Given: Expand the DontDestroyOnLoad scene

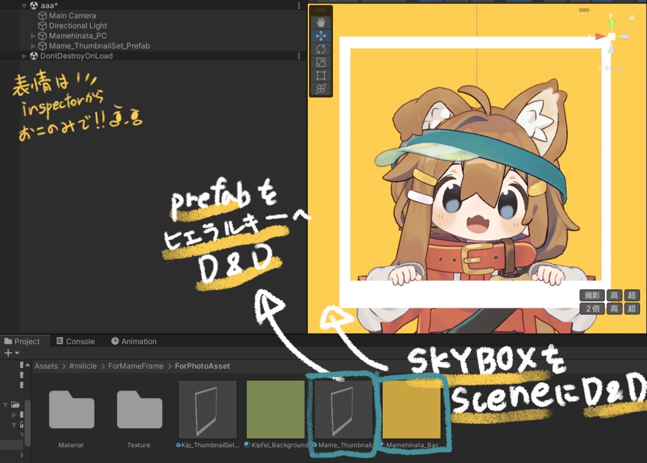Looking at the screenshot, I should coord(24,56).
